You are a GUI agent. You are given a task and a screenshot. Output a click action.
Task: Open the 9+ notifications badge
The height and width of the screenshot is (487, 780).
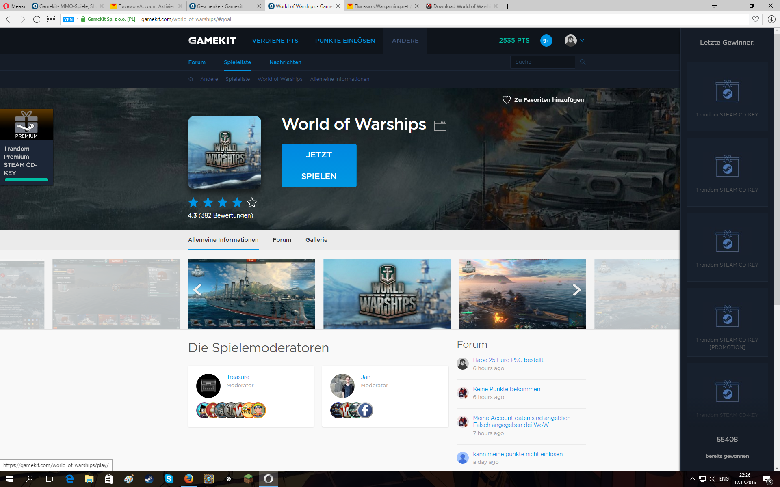(x=546, y=41)
